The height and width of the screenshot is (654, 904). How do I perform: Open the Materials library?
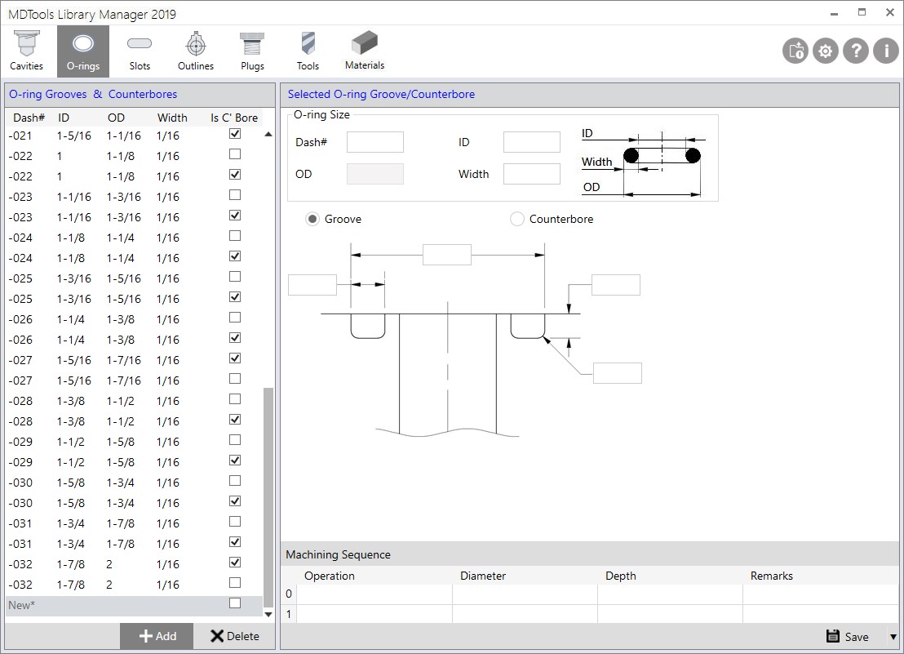(364, 51)
